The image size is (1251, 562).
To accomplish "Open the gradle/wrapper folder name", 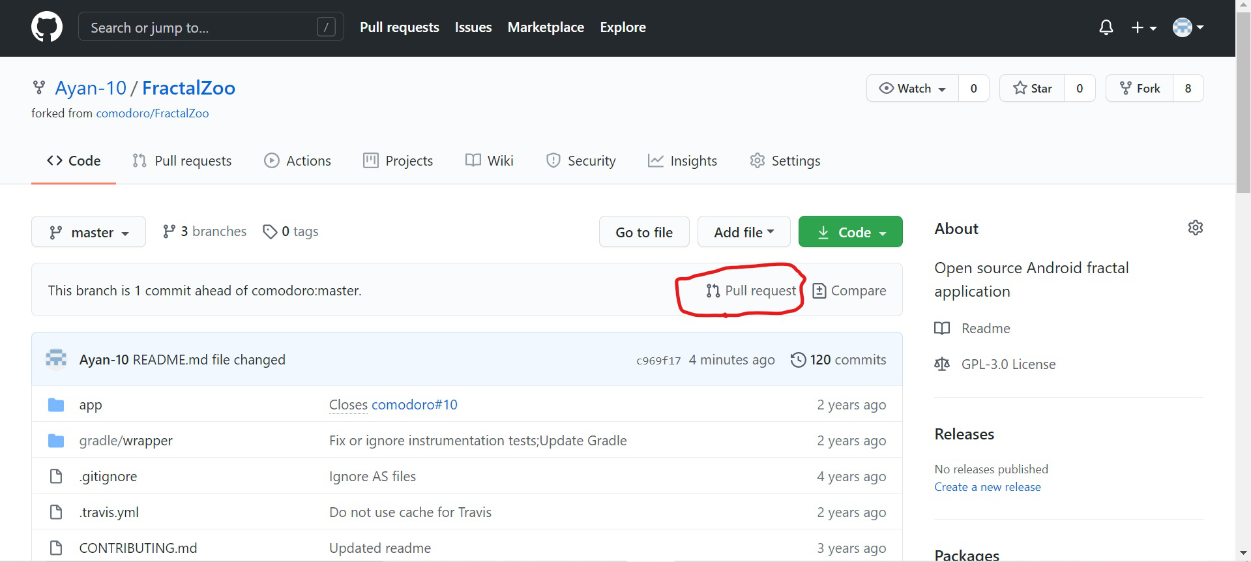I will pyautogui.click(x=126, y=441).
